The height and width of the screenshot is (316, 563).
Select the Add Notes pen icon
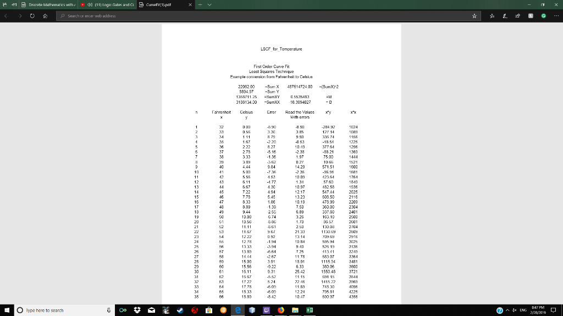(506, 16)
